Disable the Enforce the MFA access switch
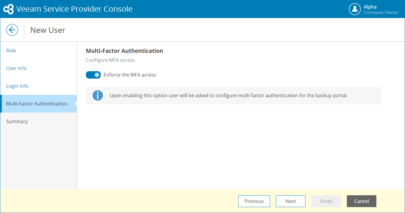This screenshot has height=213, width=405. (93, 75)
